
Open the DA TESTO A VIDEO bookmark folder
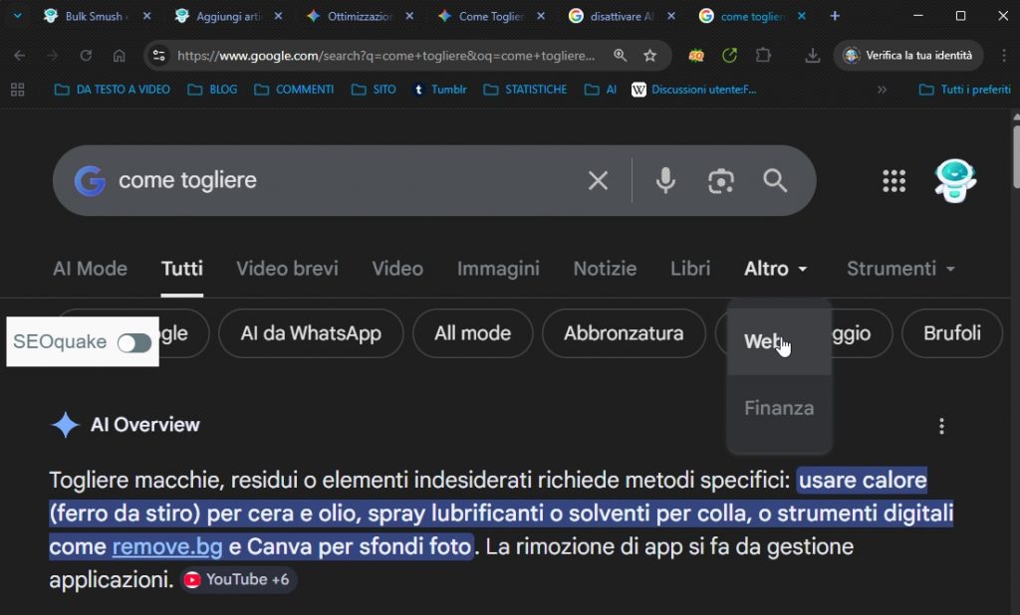[x=112, y=90]
